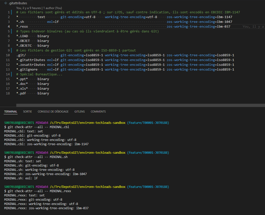Open the CONSOLE DE DÉBOGAGE tab
265x215 pixels.
coord(53,112)
